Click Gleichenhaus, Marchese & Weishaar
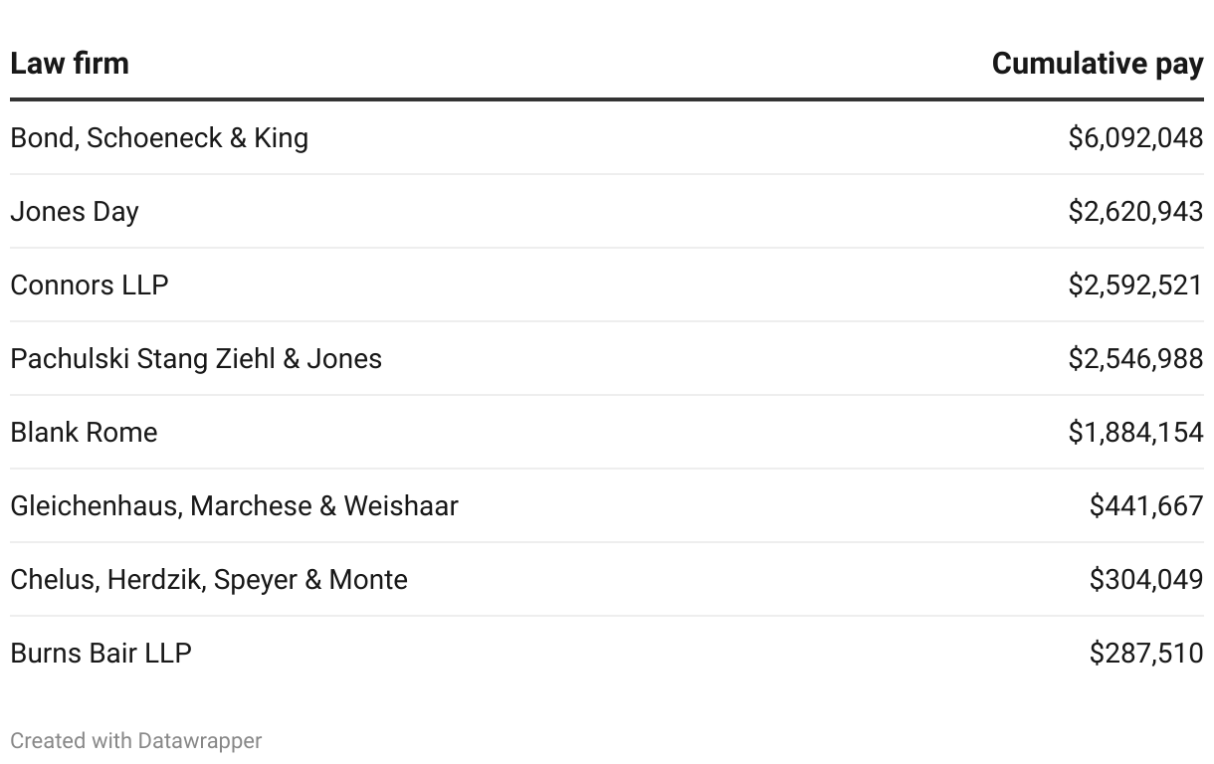Screen dimensions: 1214x764 click(234, 505)
